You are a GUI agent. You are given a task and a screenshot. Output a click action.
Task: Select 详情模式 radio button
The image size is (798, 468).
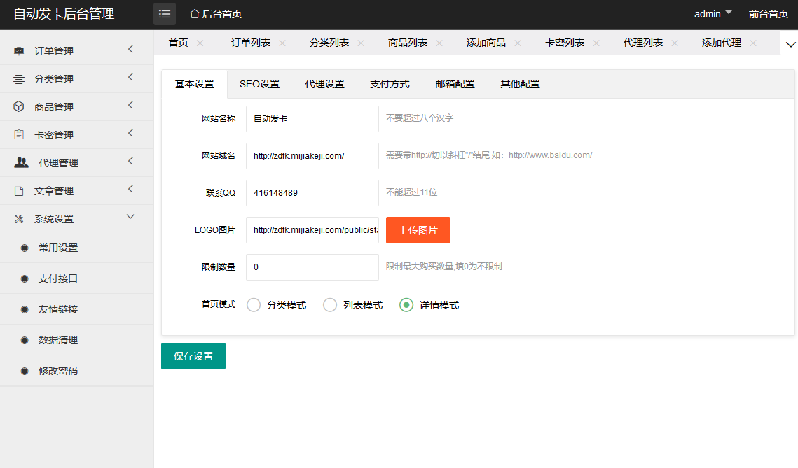(x=406, y=305)
